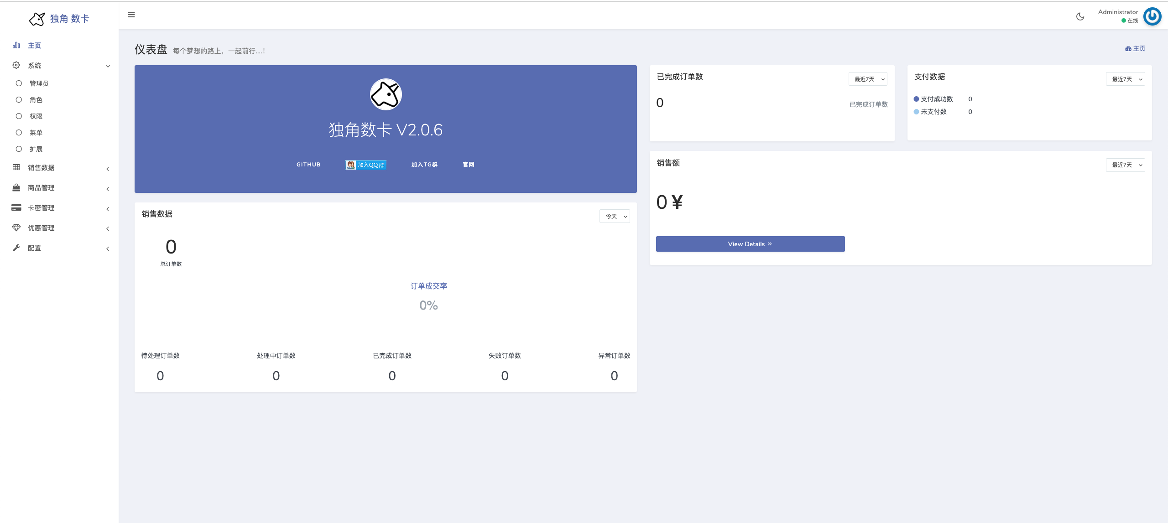1168x523 pixels.
Task: Expand the 销售数据 sidebar menu
Action: (x=41, y=167)
